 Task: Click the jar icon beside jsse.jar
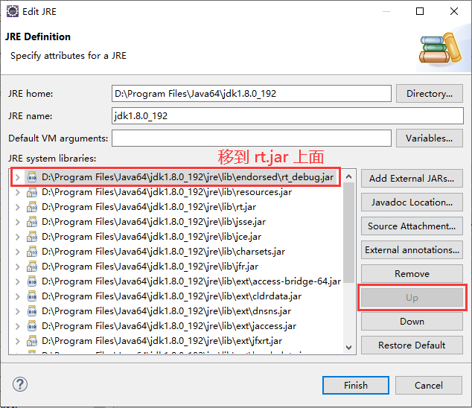click(x=31, y=222)
